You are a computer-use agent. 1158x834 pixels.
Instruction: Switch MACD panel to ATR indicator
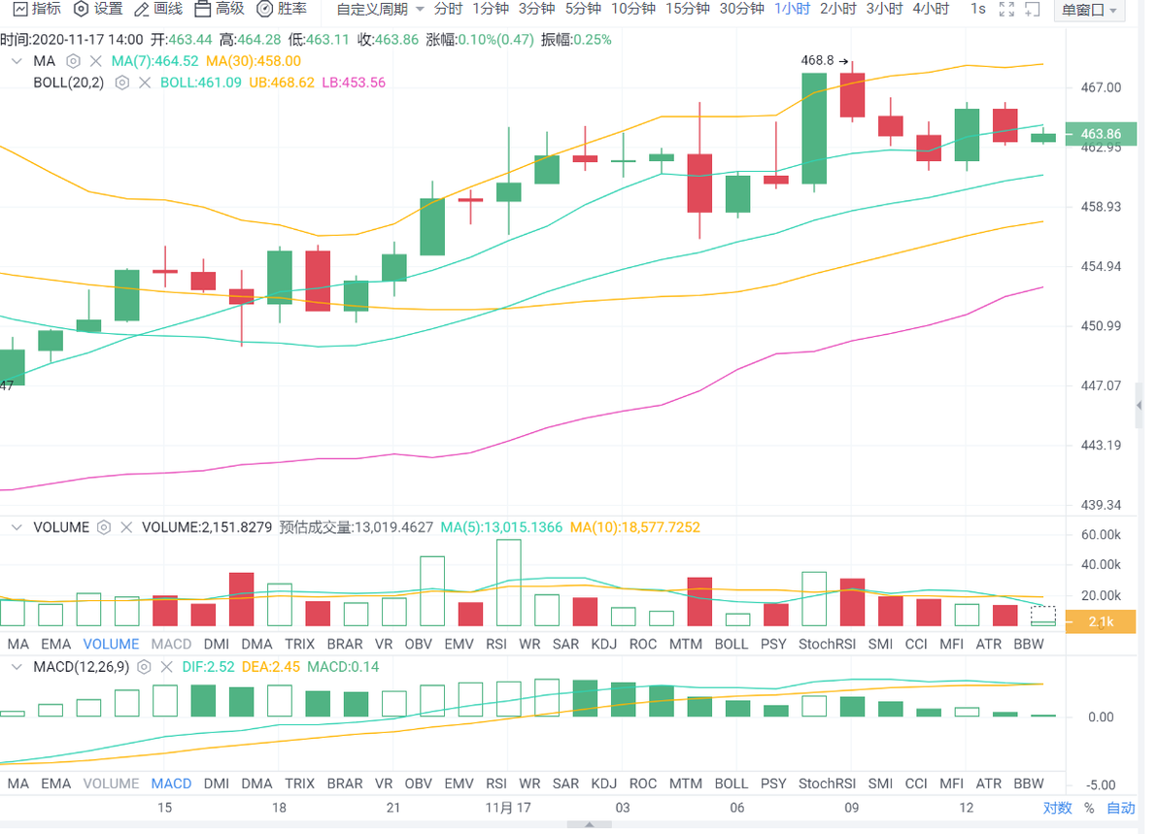click(989, 784)
